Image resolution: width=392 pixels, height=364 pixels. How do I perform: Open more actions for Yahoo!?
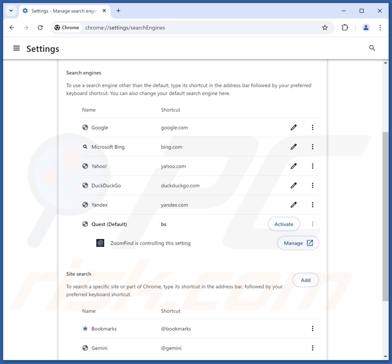tap(313, 166)
